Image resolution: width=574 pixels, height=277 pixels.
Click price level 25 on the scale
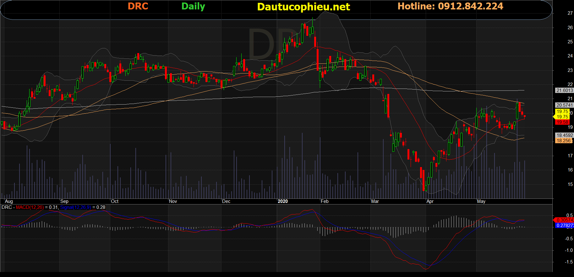pos(570,42)
